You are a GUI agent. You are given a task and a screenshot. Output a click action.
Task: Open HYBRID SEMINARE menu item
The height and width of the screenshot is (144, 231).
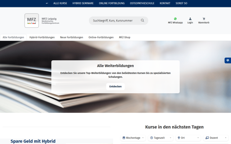83,3
